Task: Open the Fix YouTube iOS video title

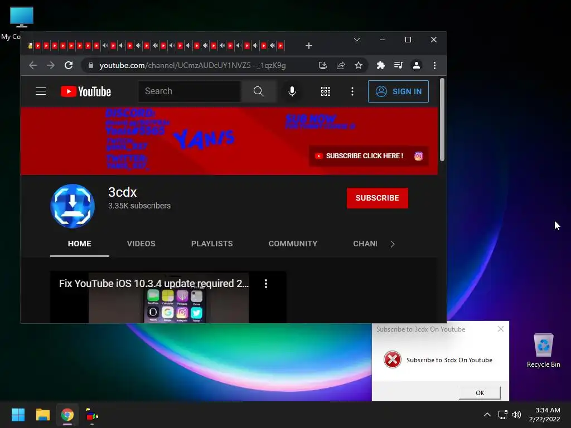Action: click(154, 284)
